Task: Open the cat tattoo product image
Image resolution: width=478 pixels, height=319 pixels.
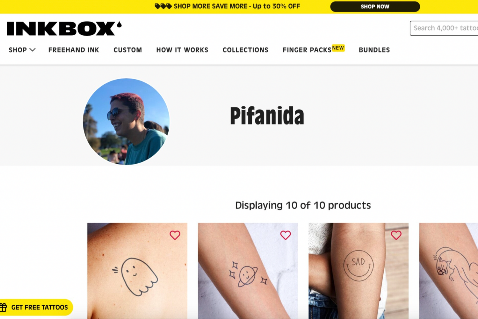Action: (x=448, y=271)
